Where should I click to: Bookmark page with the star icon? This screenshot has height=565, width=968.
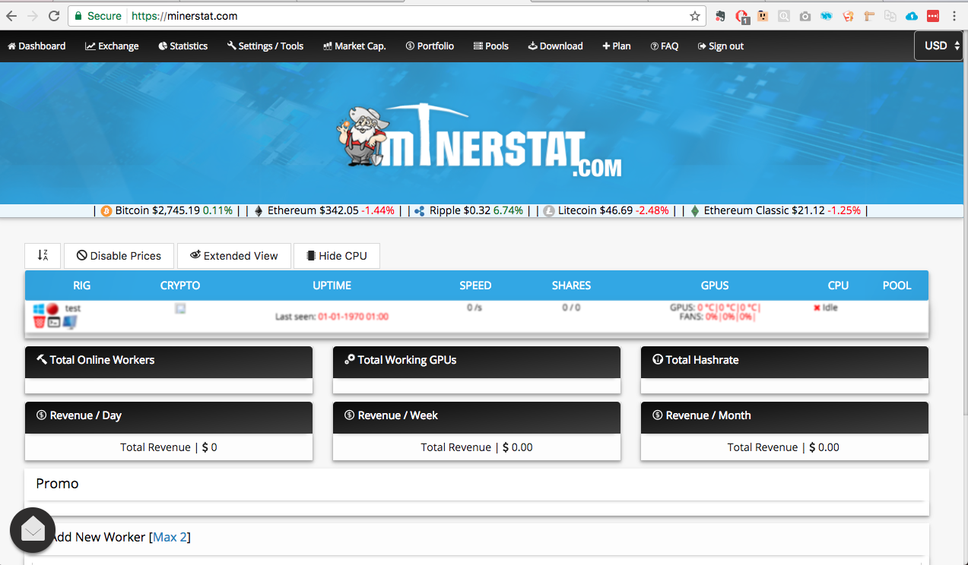(x=694, y=16)
